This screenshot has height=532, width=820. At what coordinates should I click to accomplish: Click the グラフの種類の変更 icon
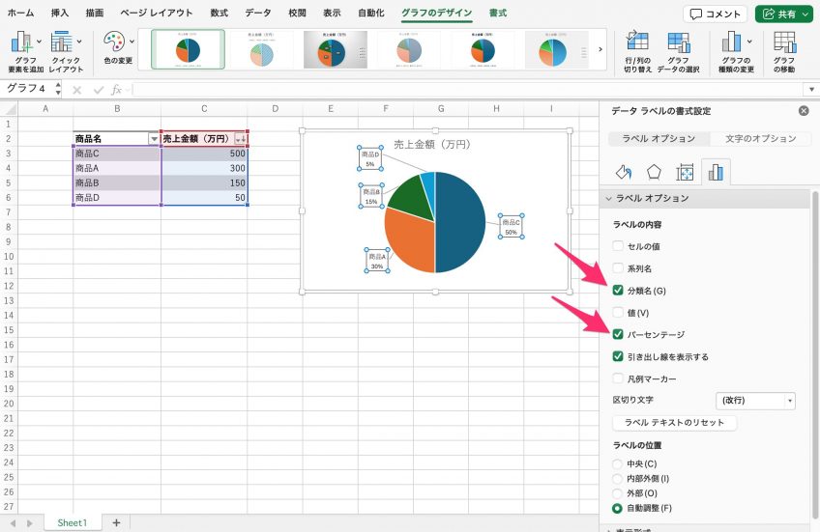pyautogui.click(x=738, y=42)
